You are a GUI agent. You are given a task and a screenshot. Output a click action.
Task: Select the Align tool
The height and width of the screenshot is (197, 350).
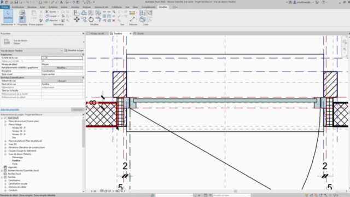pyautogui.click(x=77, y=13)
